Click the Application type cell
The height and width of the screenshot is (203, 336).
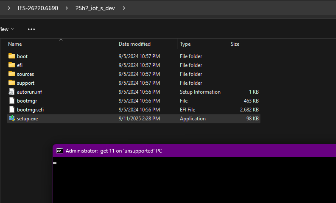[x=193, y=119]
